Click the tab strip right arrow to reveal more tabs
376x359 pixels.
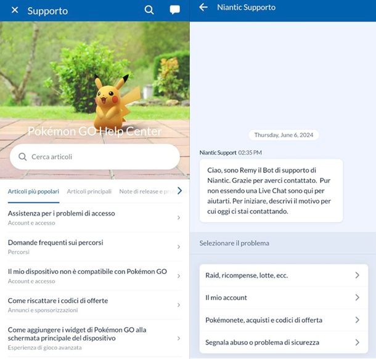coord(179,191)
